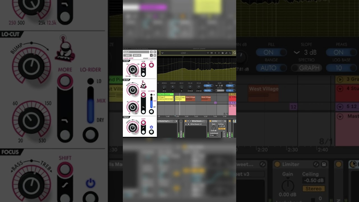
Task: Open the Lookahead 6 ms dropdown
Action: coord(214,135)
